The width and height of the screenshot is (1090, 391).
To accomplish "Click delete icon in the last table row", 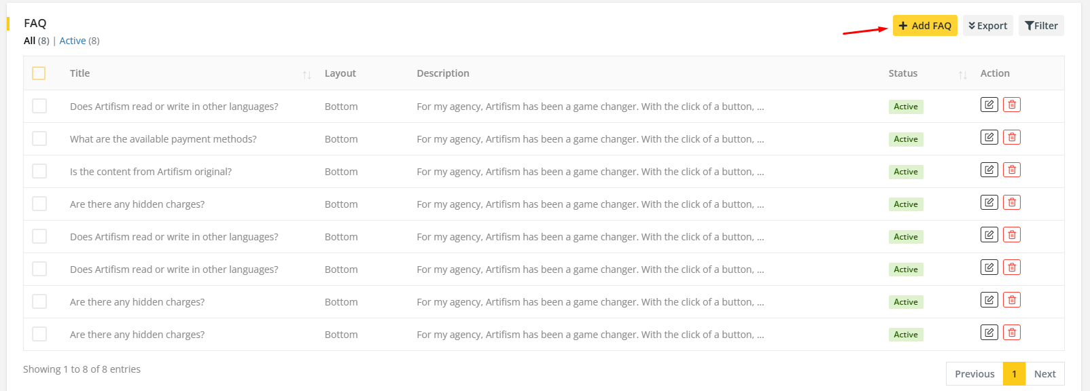I will (x=1012, y=333).
